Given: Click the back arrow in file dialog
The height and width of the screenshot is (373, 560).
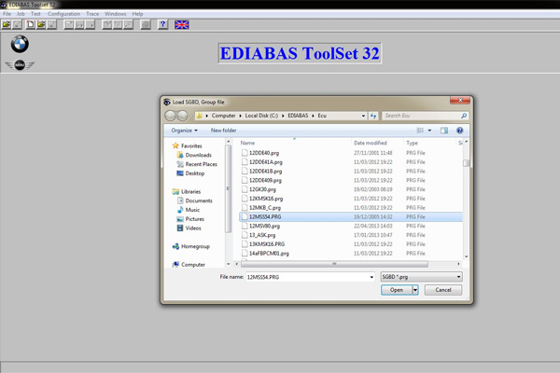Looking at the screenshot, I should [x=171, y=116].
